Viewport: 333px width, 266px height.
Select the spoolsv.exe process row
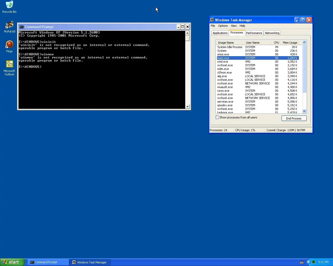(x=258, y=105)
